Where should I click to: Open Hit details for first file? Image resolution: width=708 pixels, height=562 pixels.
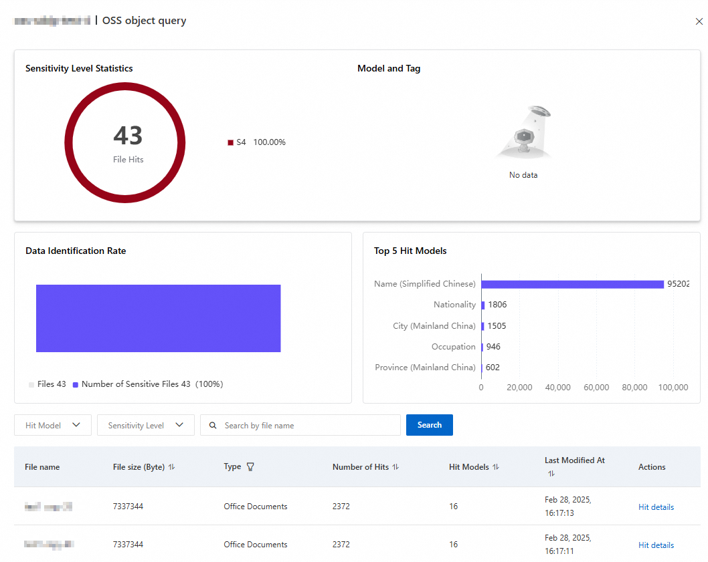click(656, 507)
